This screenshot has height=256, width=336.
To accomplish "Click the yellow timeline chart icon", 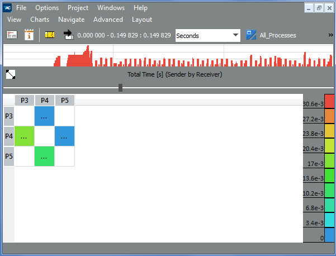I will pos(50,35).
